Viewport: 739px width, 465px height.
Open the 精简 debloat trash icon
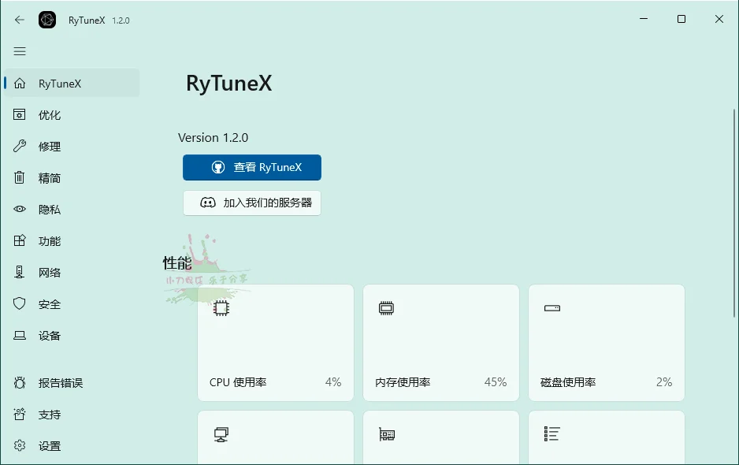click(x=20, y=177)
